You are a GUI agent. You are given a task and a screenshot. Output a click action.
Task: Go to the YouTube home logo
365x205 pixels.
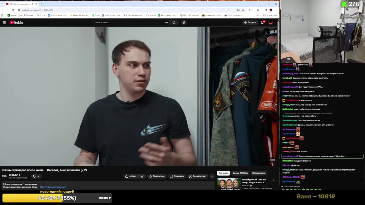click(x=16, y=22)
